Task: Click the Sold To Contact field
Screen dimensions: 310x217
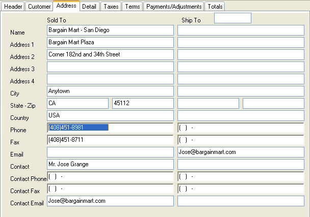Action: (x=110, y=165)
